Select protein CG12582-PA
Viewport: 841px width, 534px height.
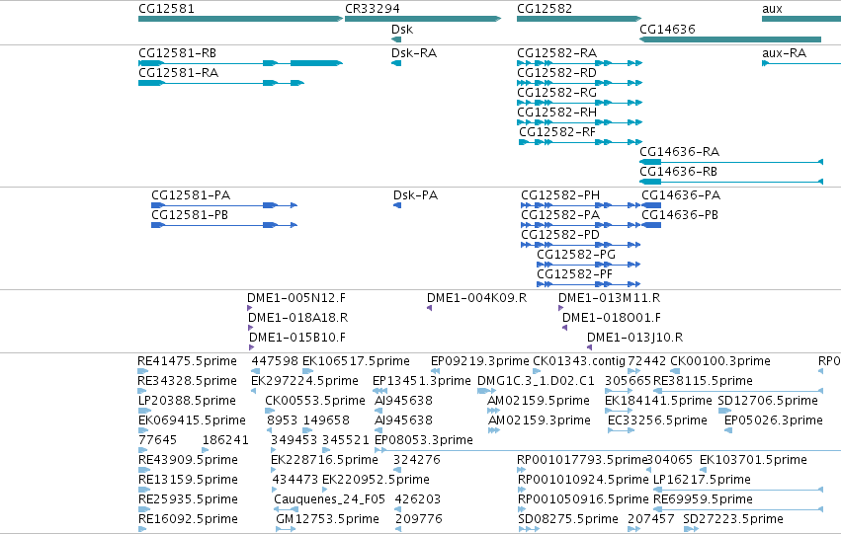pyautogui.click(x=580, y=225)
